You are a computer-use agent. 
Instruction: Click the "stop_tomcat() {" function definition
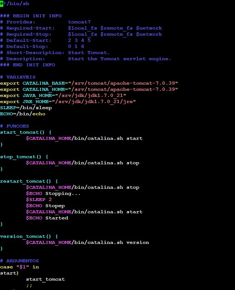[x=24, y=157]
